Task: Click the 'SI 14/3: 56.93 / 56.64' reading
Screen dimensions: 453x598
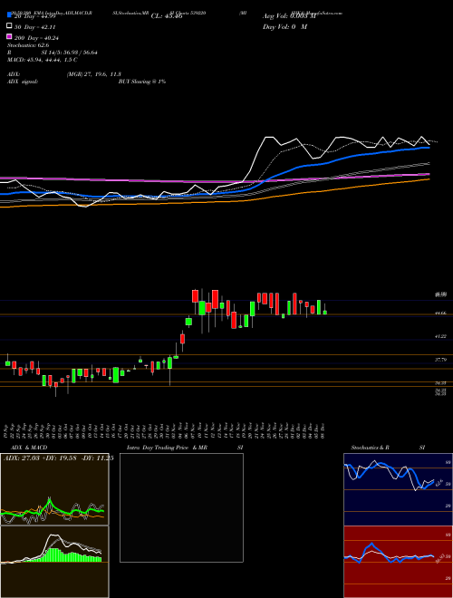Action: click(70, 53)
